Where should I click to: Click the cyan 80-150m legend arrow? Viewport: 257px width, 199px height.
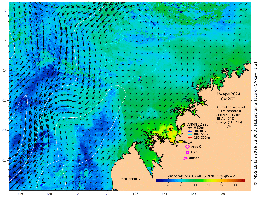(x=190, y=135)
